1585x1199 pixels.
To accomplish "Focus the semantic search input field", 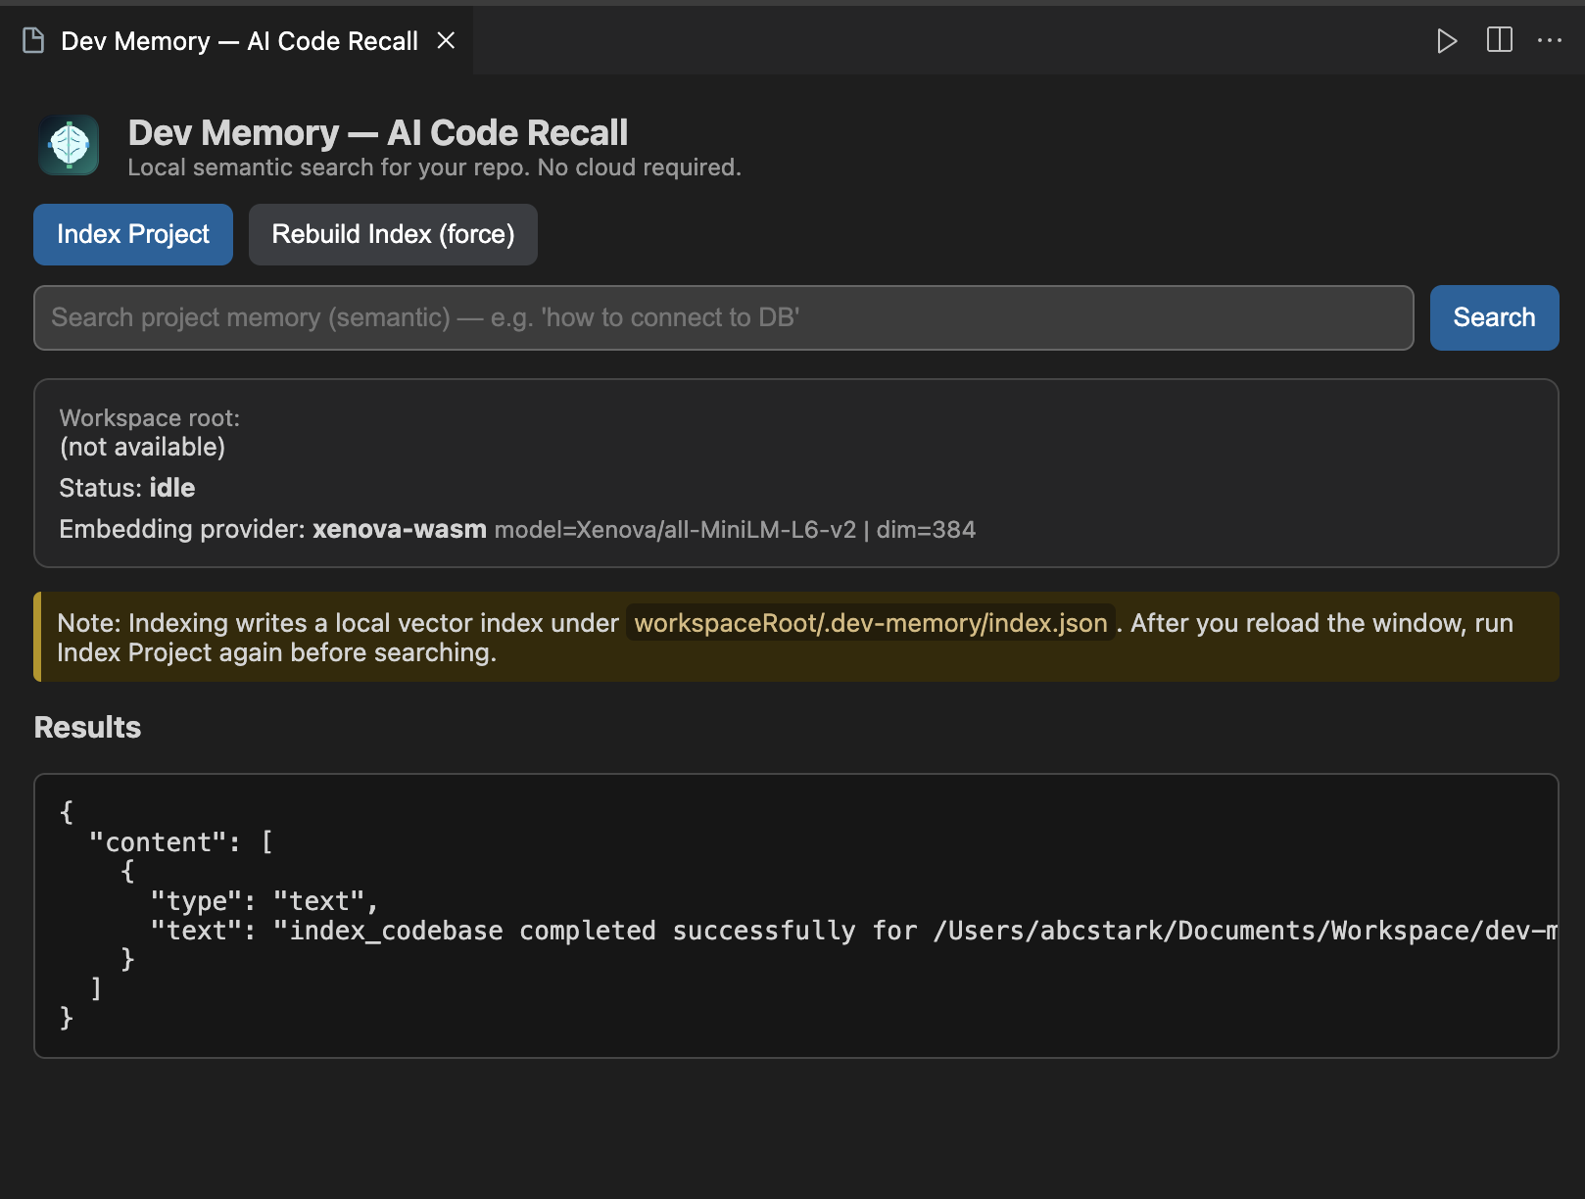I will 723,317.
